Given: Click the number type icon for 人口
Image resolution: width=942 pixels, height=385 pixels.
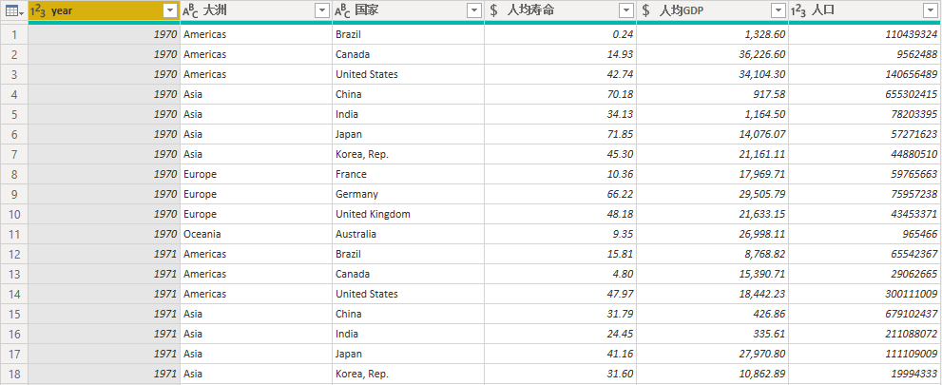Looking at the screenshot, I should tap(798, 10).
